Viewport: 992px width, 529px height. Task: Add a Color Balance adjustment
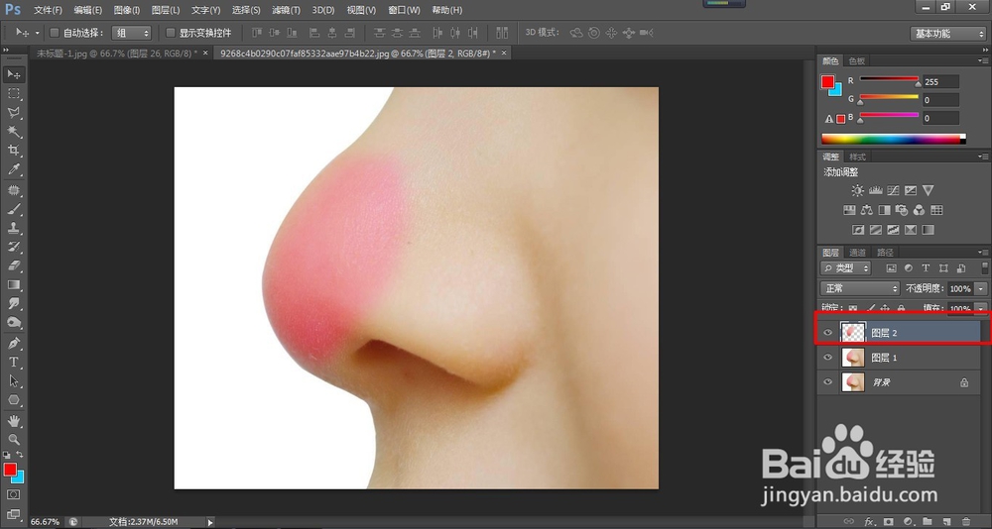pos(867,210)
